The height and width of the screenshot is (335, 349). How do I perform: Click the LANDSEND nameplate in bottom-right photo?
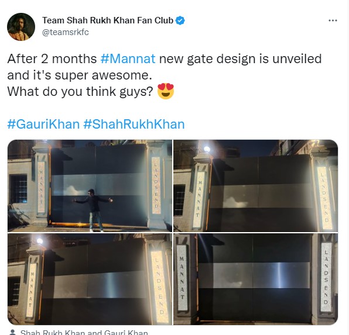click(x=326, y=277)
